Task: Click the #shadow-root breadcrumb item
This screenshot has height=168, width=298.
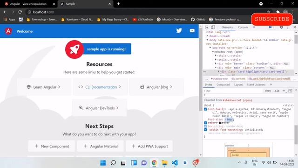Action: click(x=219, y=79)
